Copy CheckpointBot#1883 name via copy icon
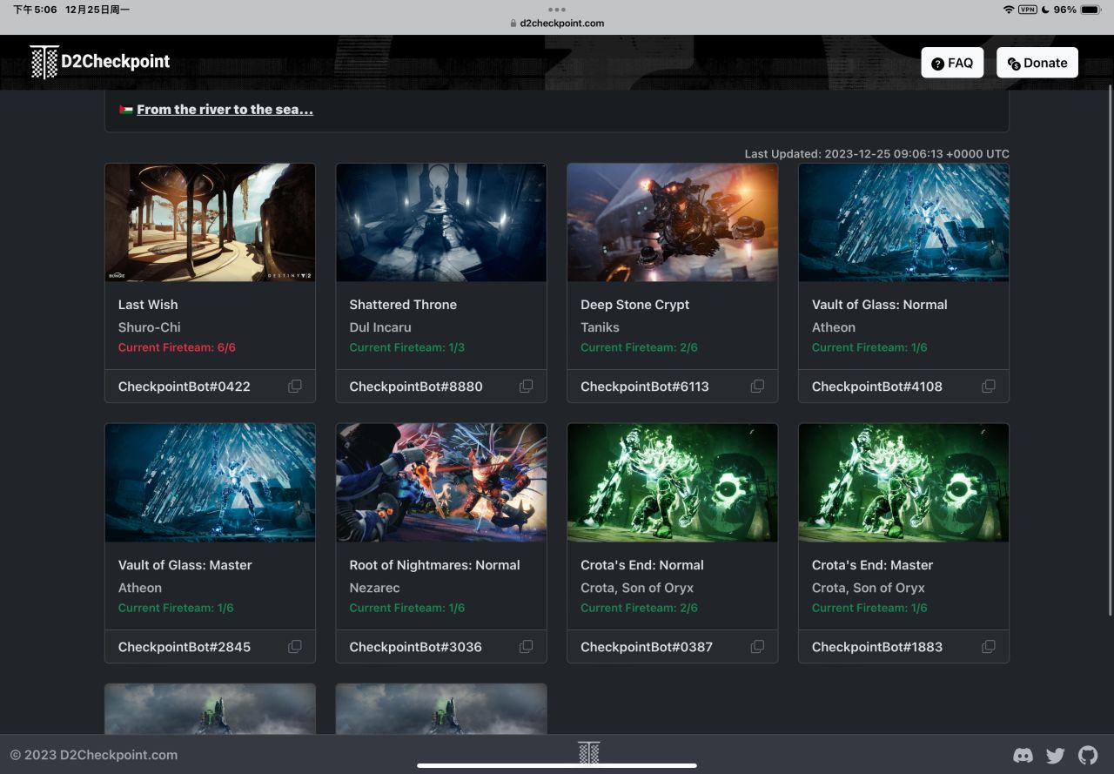Screen dimensions: 1114x774 pos(989,646)
